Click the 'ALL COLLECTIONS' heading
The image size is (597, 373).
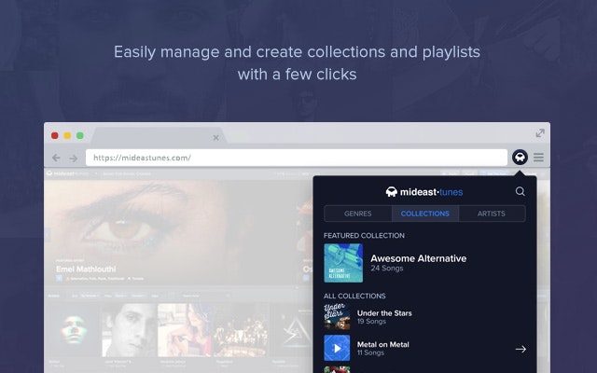[x=354, y=297]
